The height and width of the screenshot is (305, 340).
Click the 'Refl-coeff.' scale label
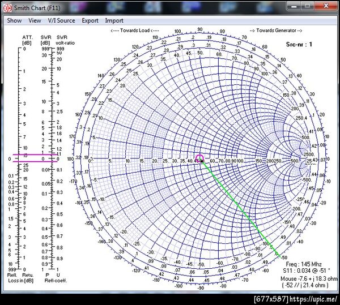[56, 281]
